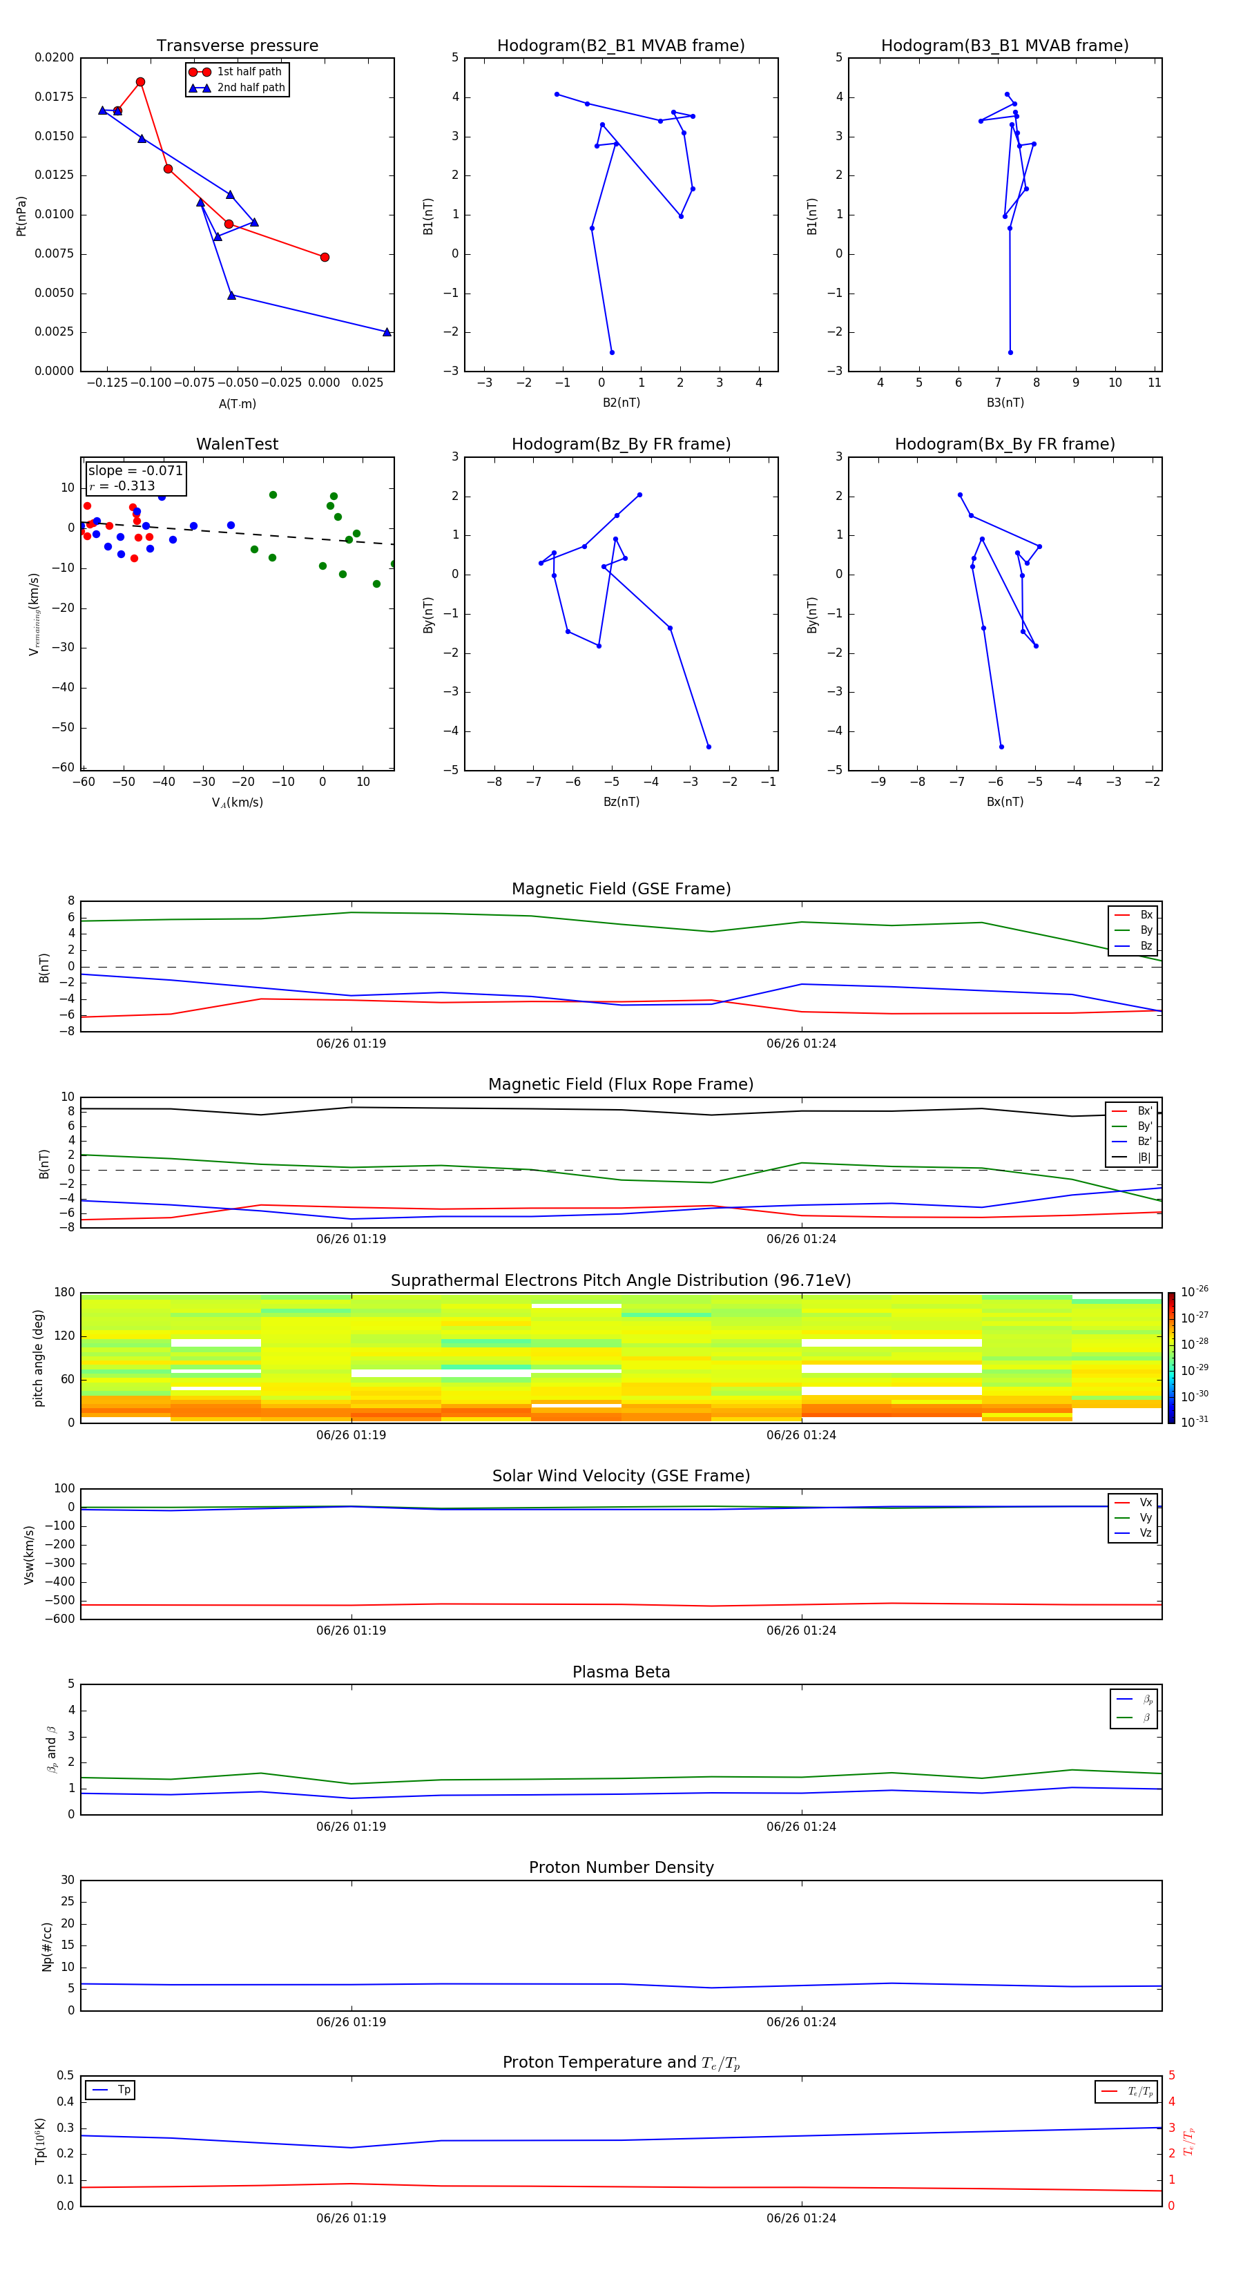
Task: Click the Suprathermal Electrons Pitch Angle title
Action: pos(621,1281)
